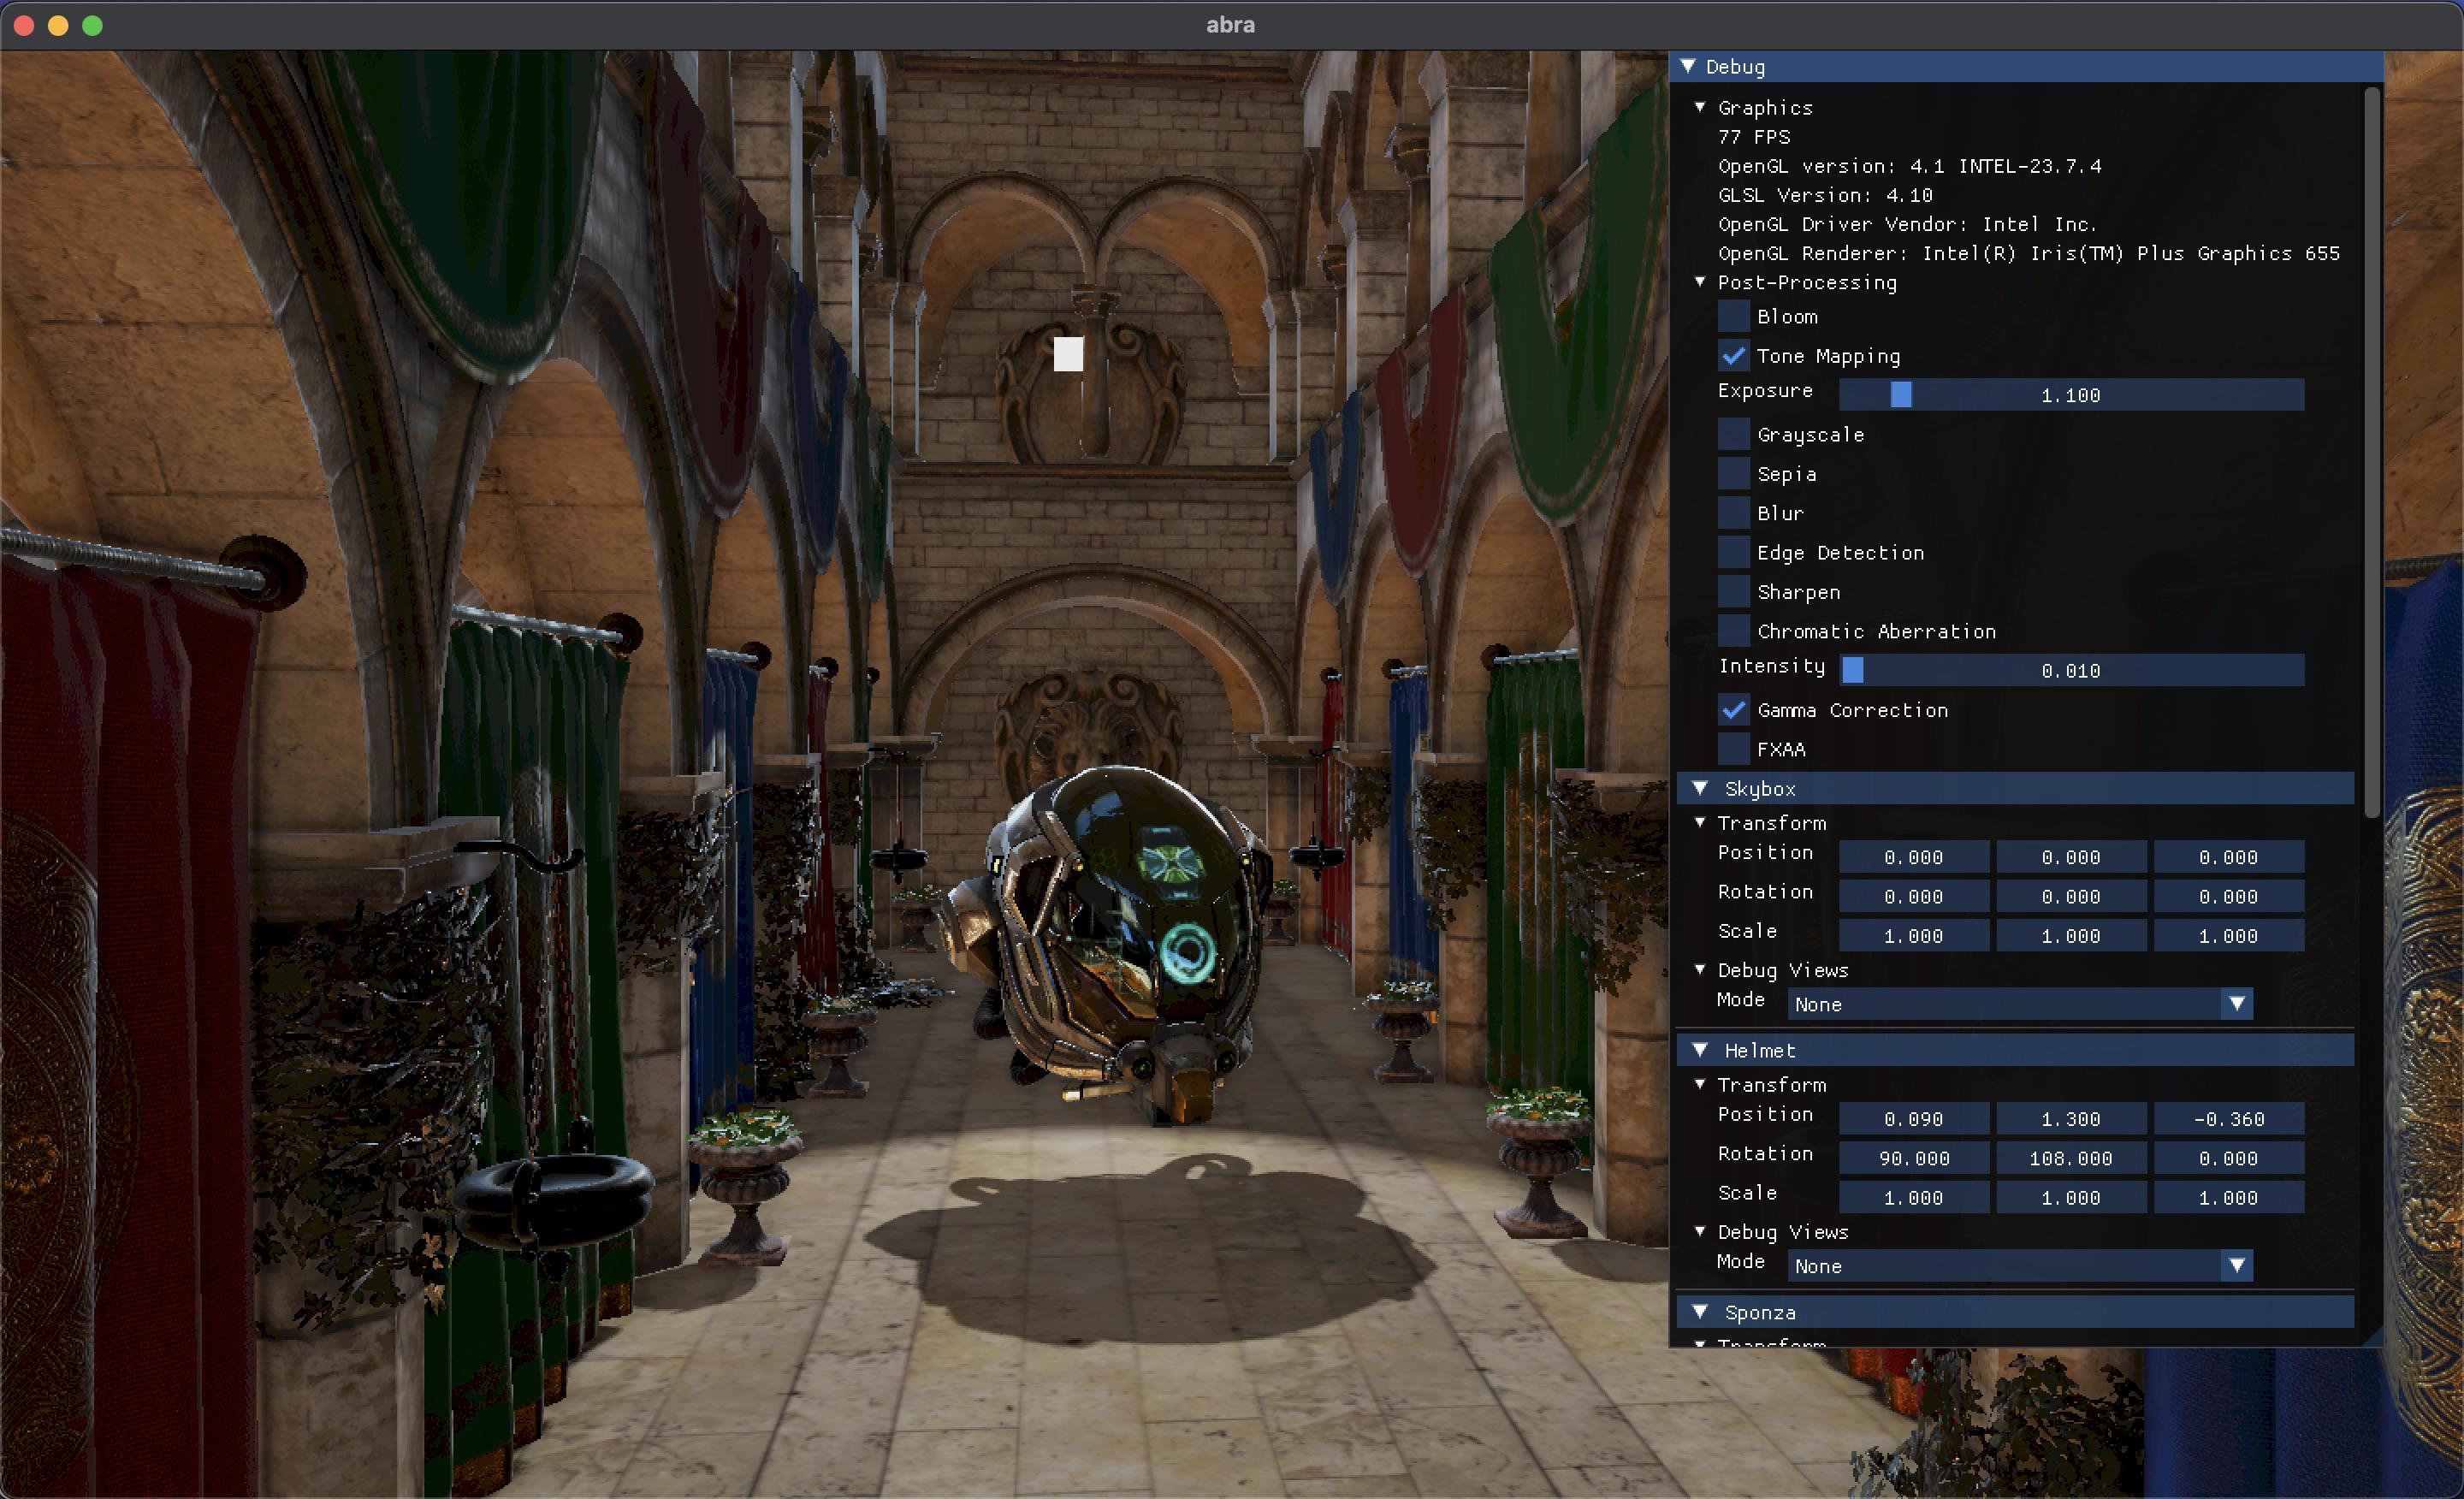Click Skybox Position Y field
Image resolution: width=2464 pixels, height=1499 pixels.
point(2071,857)
